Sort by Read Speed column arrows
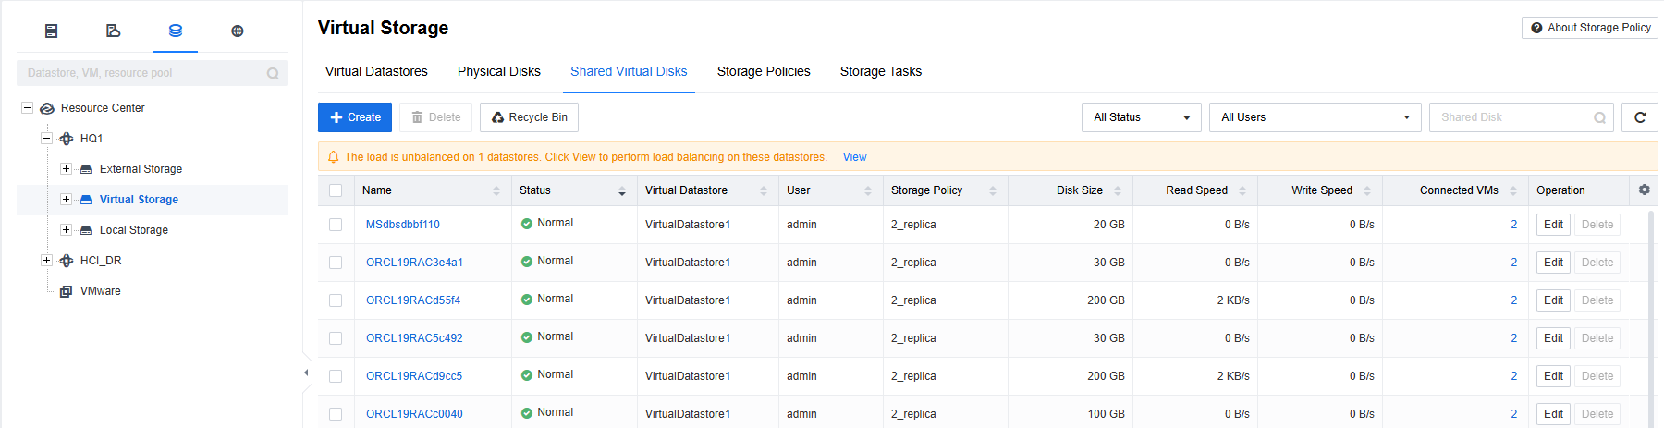The width and height of the screenshot is (1664, 428). pyautogui.click(x=1242, y=190)
